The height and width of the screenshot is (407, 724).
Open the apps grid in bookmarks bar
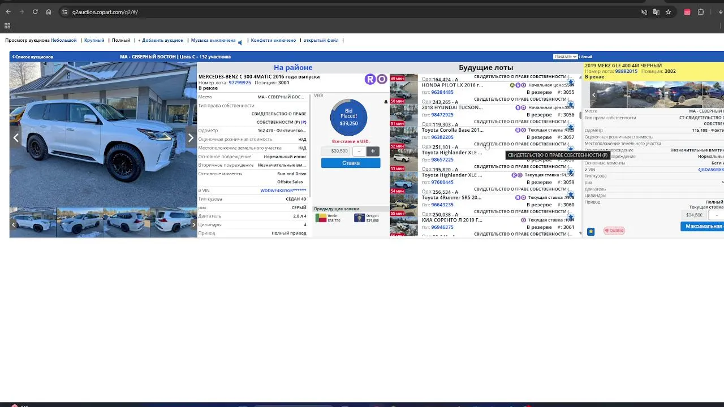7,25
